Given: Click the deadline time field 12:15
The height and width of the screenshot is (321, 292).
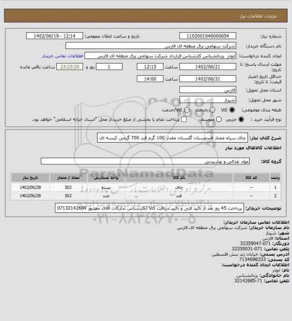Looking at the screenshot, I should coord(150,67).
